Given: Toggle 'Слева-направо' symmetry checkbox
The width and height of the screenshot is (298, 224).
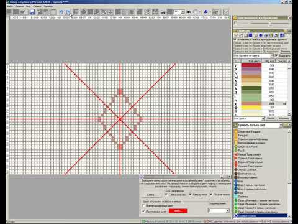Looking at the screenshot, I should (x=166, y=194).
